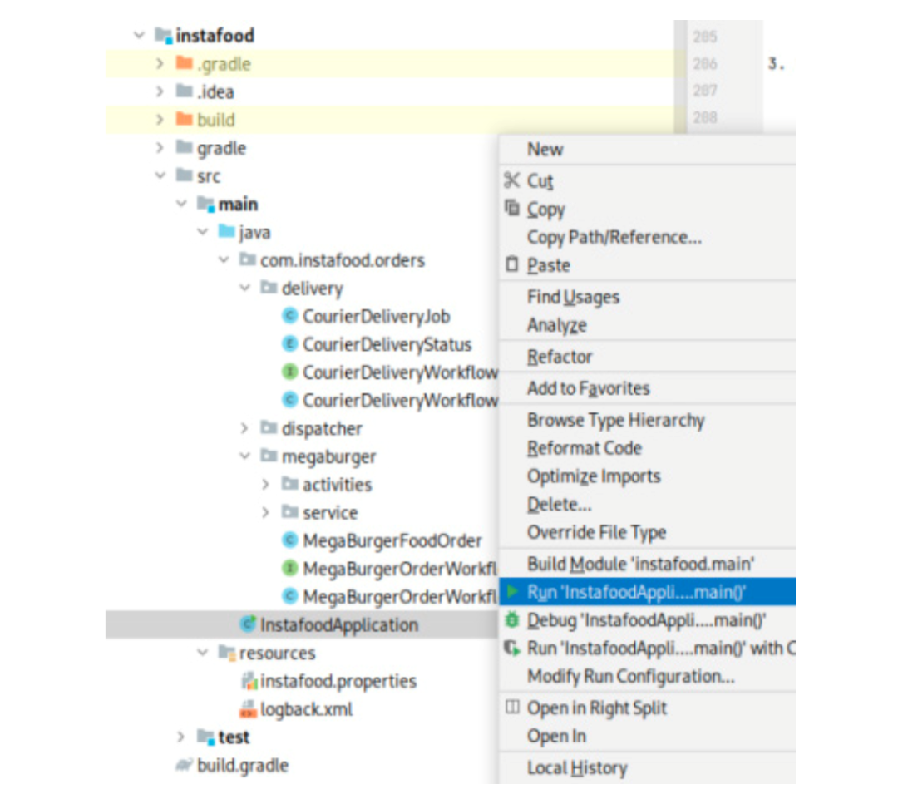The height and width of the screenshot is (804, 898).
Task: Expand the .gradle folder
Action: pyautogui.click(x=160, y=64)
